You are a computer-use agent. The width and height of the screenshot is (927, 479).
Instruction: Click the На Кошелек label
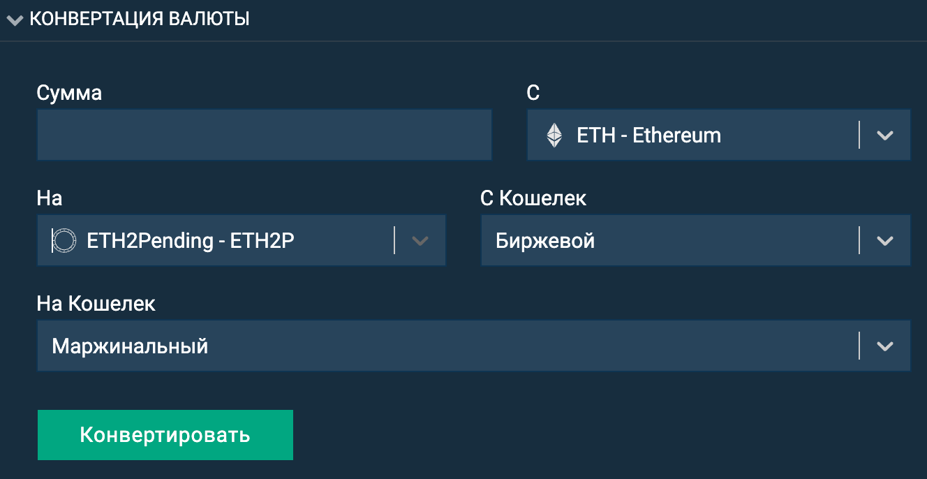point(96,304)
